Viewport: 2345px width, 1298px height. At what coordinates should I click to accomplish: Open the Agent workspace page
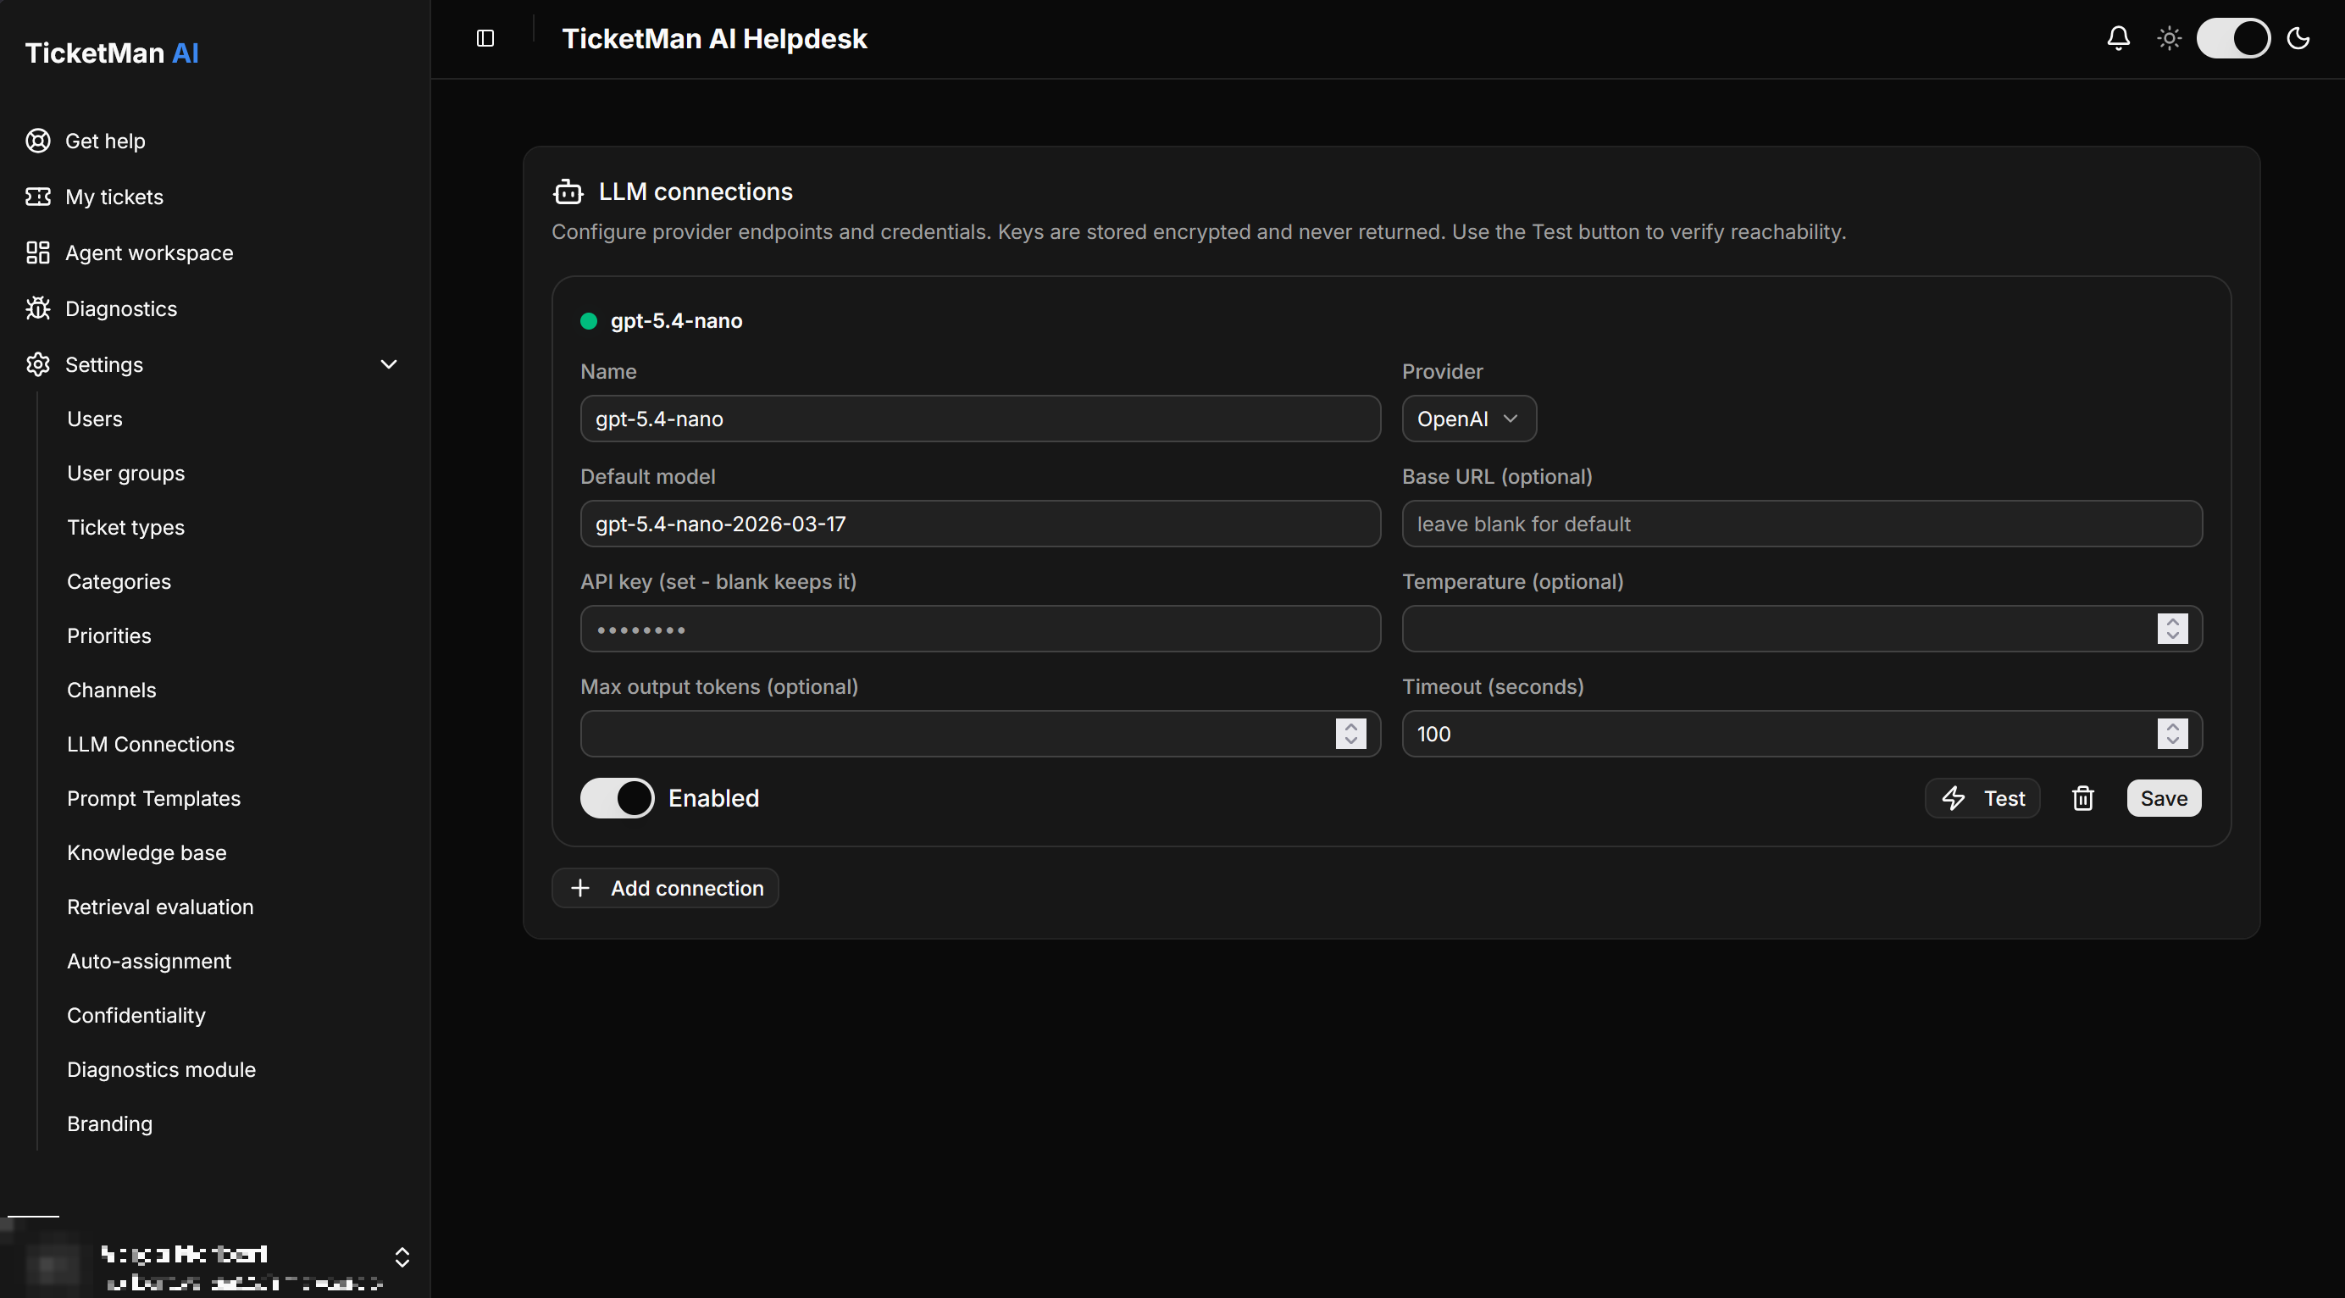[x=149, y=252]
